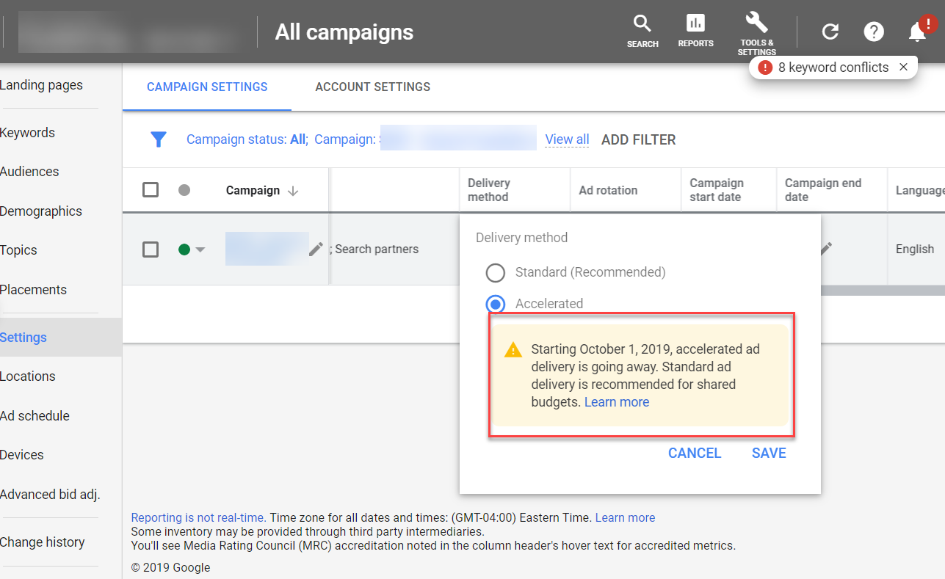This screenshot has height=579, width=945.
Task: Open Placements in sidebar
Action: pyautogui.click(x=33, y=290)
